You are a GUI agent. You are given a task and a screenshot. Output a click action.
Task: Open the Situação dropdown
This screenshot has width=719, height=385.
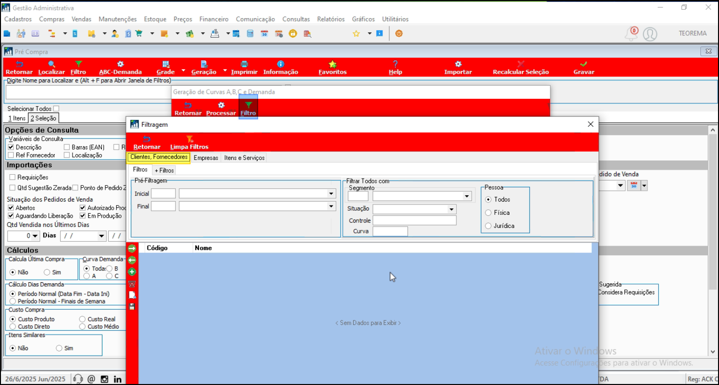[452, 209]
